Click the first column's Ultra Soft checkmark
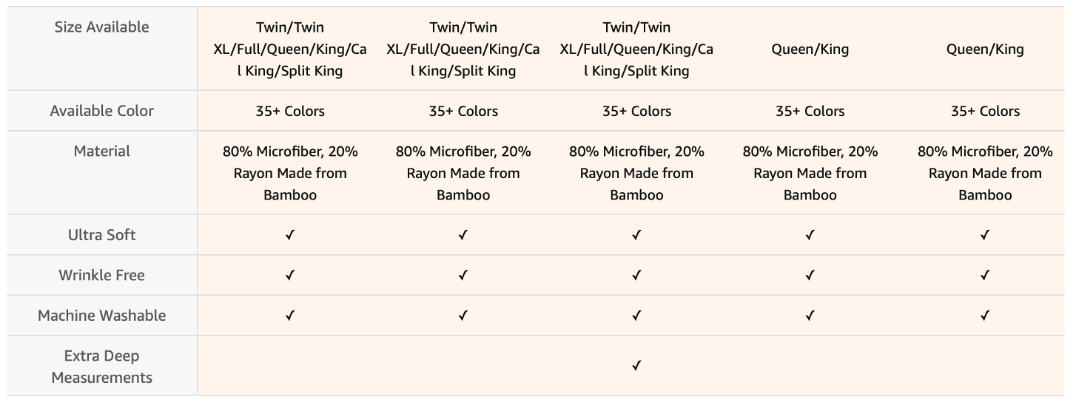Image resolution: width=1076 pixels, height=408 pixels. tap(290, 235)
